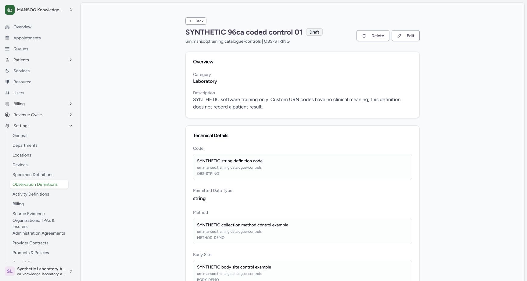Open General settings page
Viewport: 527px width, 281px height.
point(39,135)
